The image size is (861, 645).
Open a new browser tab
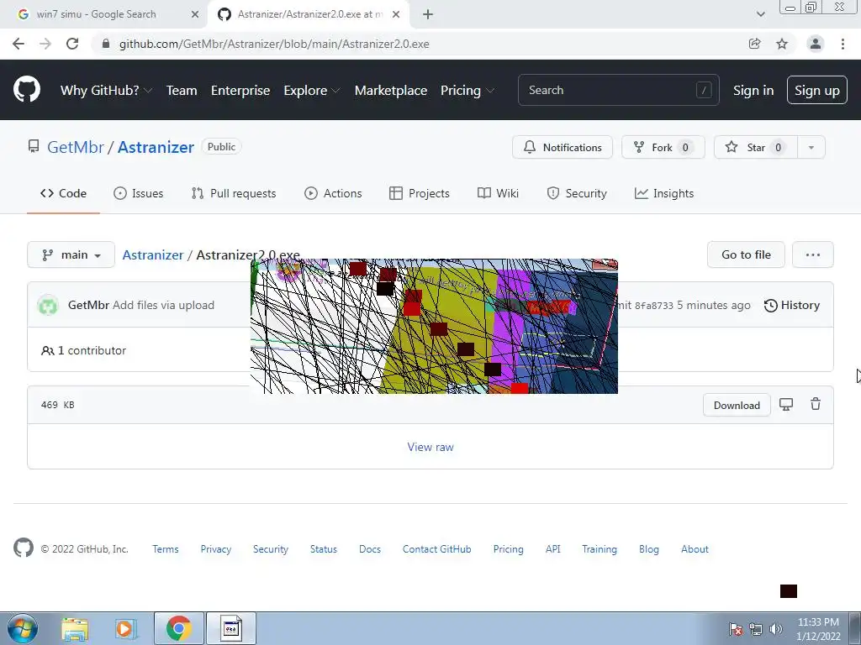[x=428, y=14]
